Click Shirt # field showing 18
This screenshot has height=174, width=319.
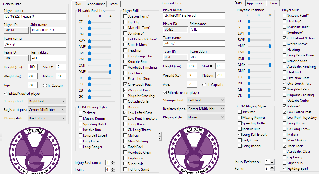pos(220,66)
